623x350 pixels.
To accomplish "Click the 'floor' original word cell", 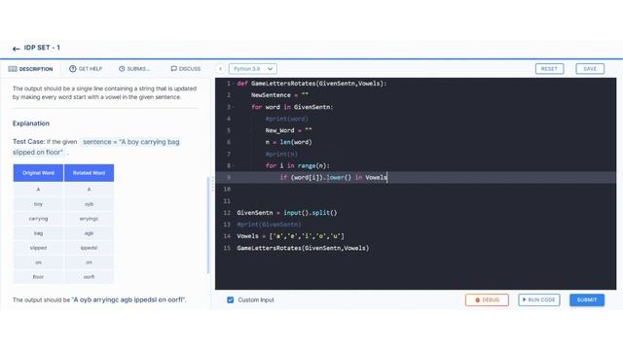I will coord(38,277).
